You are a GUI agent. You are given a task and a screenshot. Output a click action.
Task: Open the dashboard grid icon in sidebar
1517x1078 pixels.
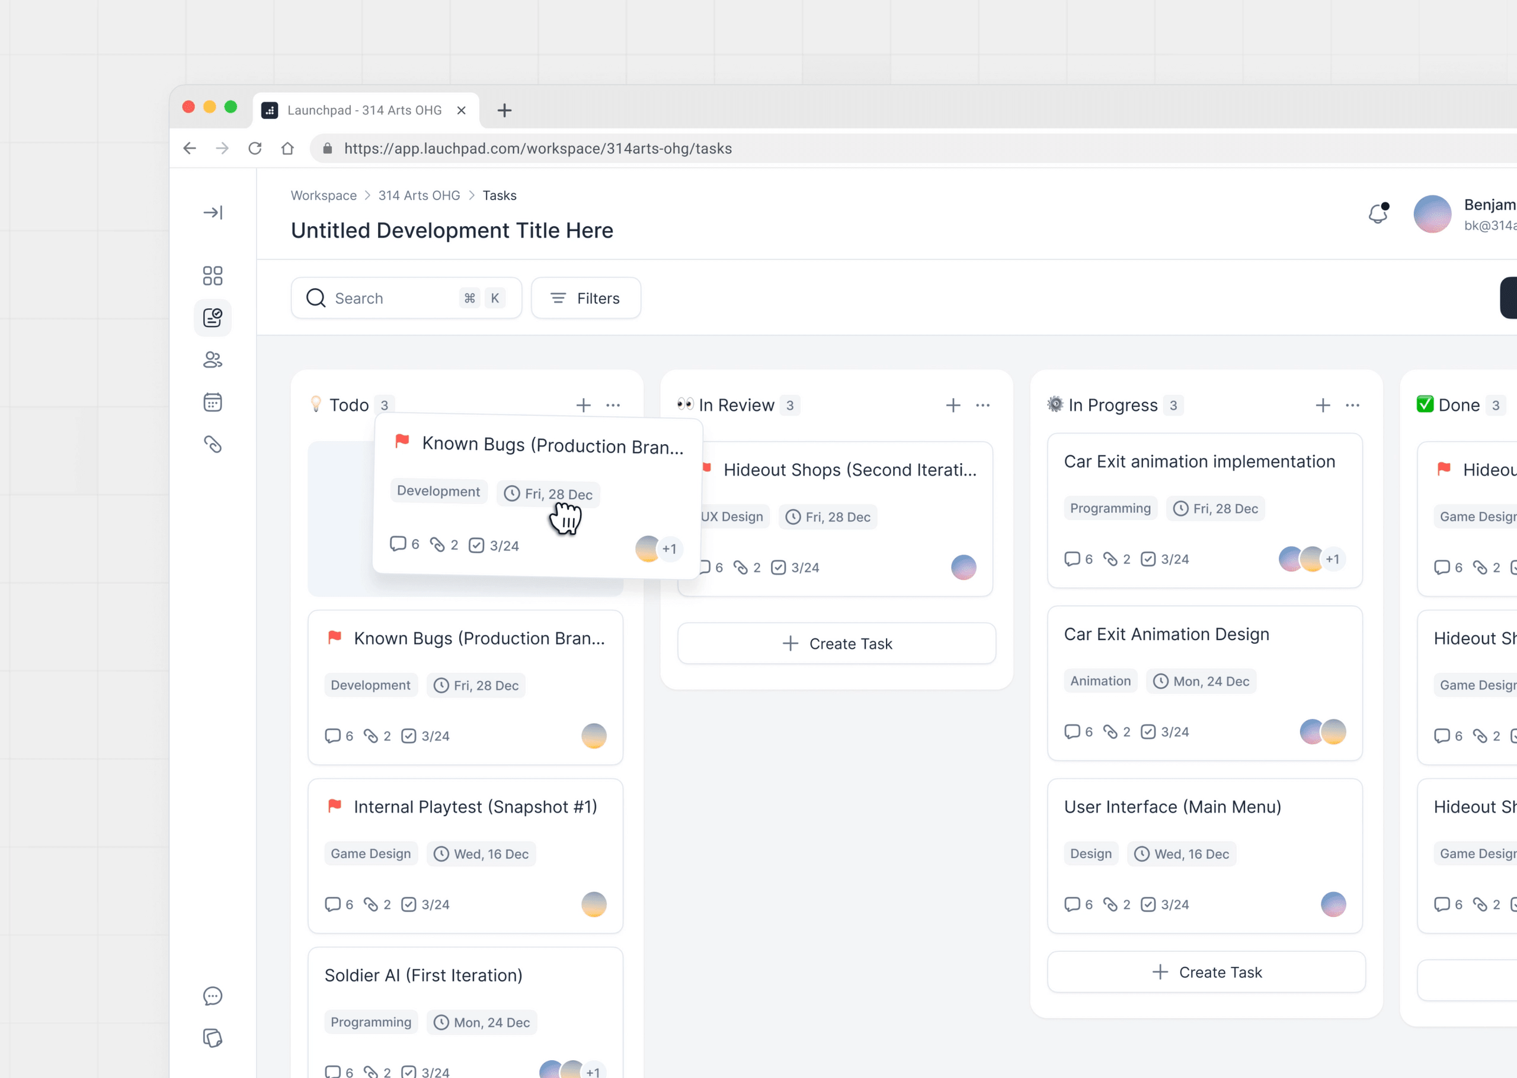[213, 276]
